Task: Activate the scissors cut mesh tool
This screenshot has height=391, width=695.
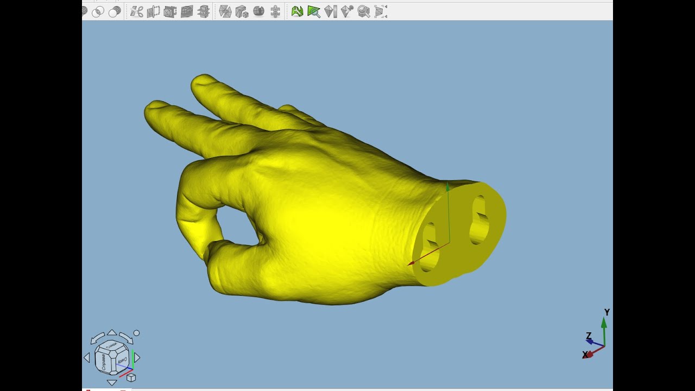Action: tap(137, 11)
